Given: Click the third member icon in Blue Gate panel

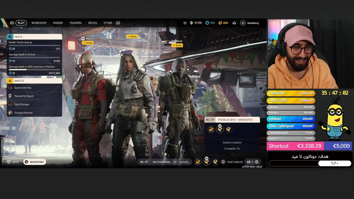Looking at the screenshot, I should 228,129.
